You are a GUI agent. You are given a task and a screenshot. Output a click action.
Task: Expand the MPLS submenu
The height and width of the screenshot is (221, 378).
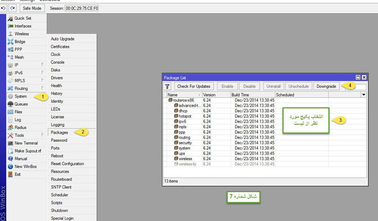pos(26,81)
